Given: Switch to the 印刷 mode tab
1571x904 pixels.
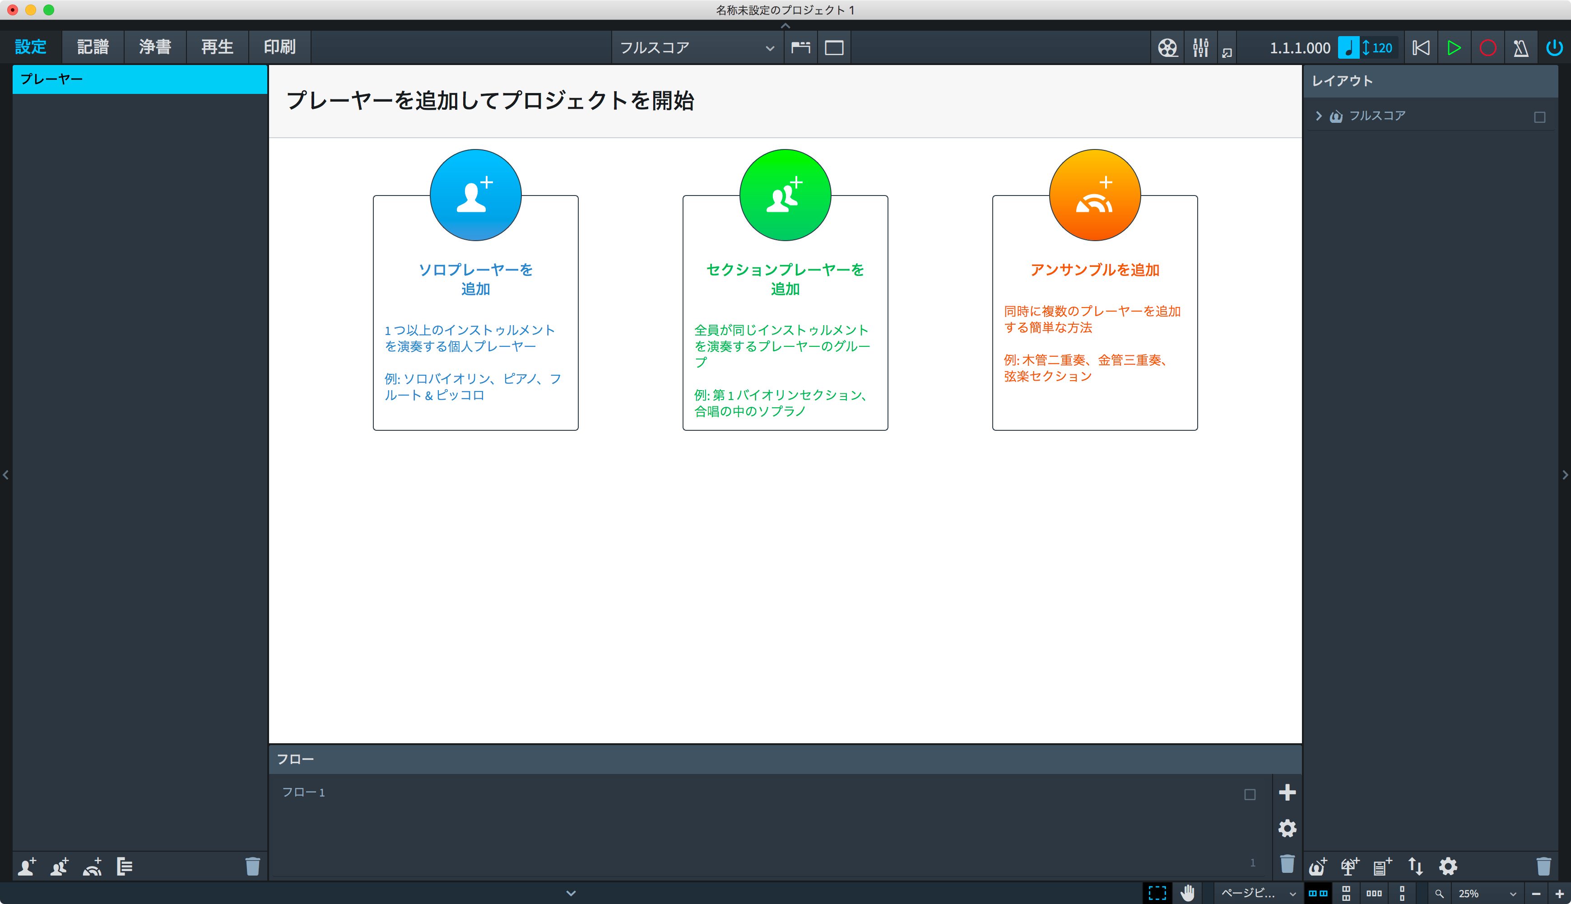Looking at the screenshot, I should click(x=279, y=47).
